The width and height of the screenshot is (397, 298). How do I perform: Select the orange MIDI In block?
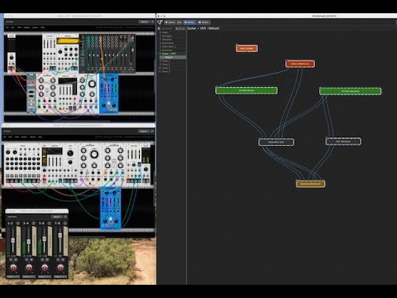click(x=246, y=48)
